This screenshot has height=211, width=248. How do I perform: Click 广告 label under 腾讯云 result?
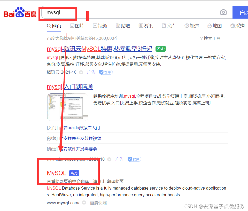coord(91,72)
